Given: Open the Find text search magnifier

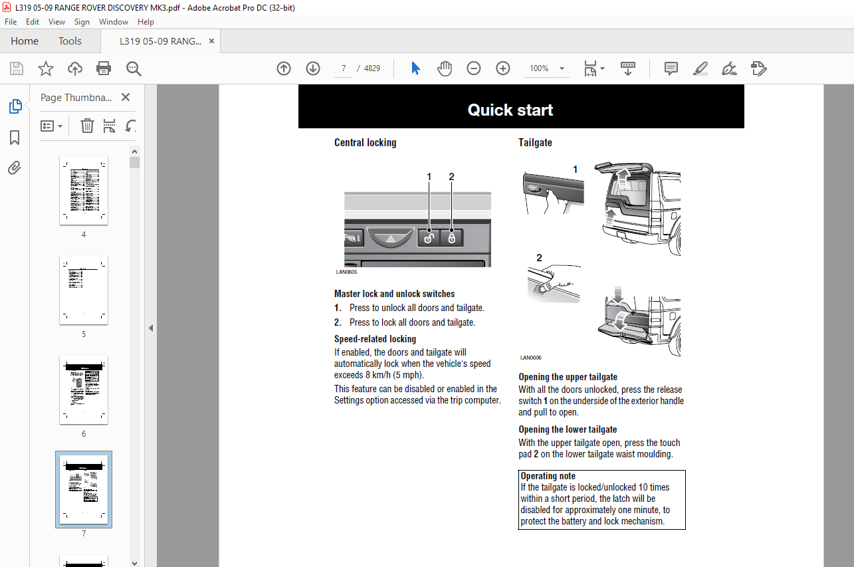Looking at the screenshot, I should coord(134,68).
